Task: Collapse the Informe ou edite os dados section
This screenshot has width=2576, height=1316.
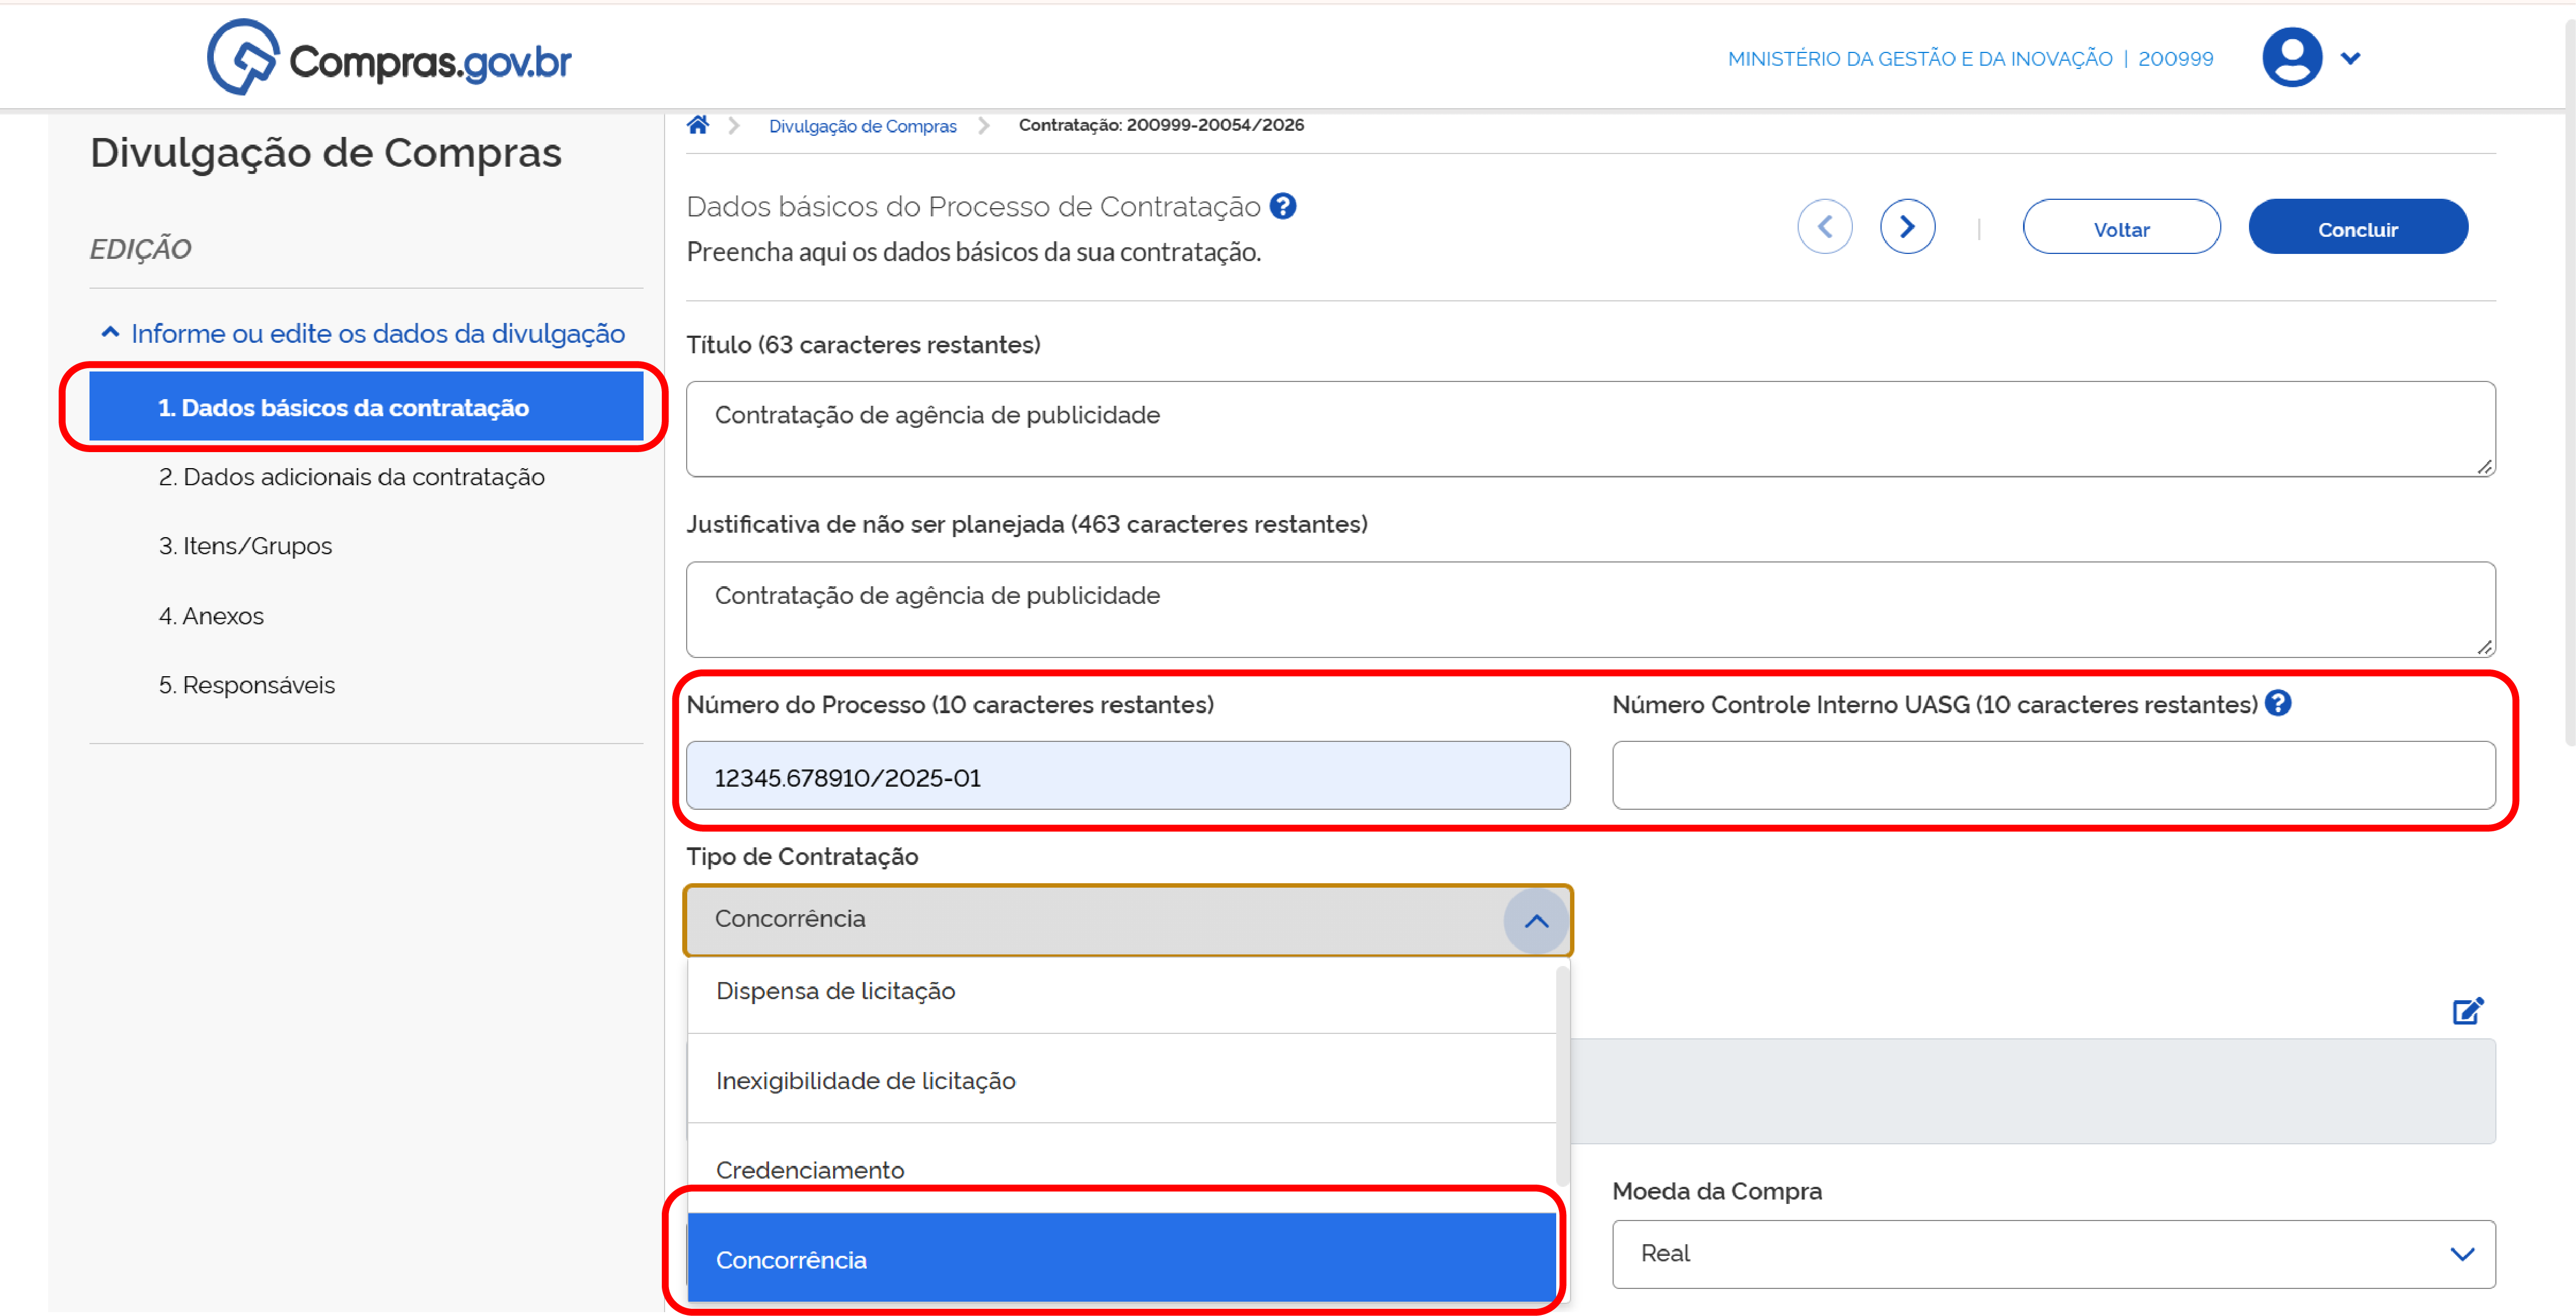Action: pyautogui.click(x=364, y=333)
